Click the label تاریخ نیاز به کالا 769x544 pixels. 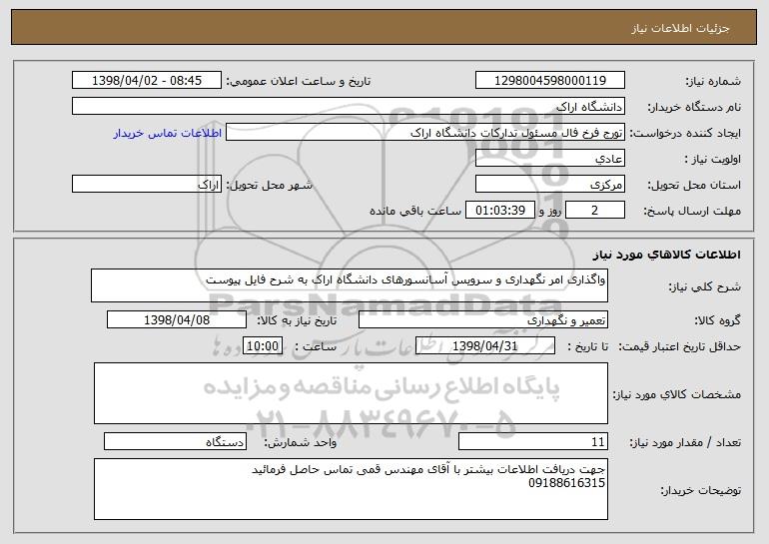[x=297, y=320]
